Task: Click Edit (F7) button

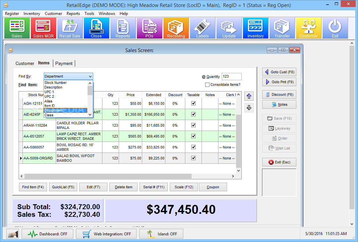Action: (x=93, y=187)
